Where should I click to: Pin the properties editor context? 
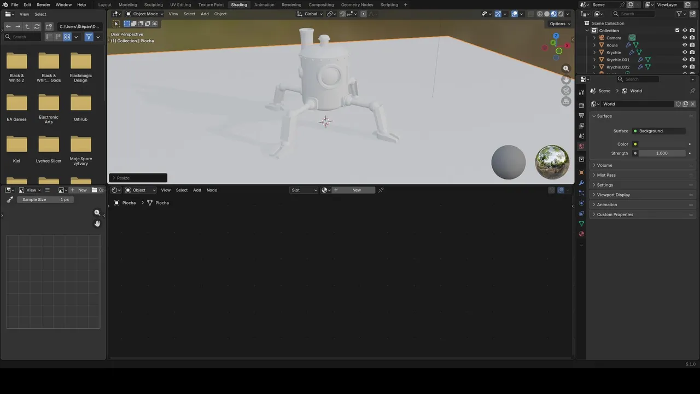(692, 91)
